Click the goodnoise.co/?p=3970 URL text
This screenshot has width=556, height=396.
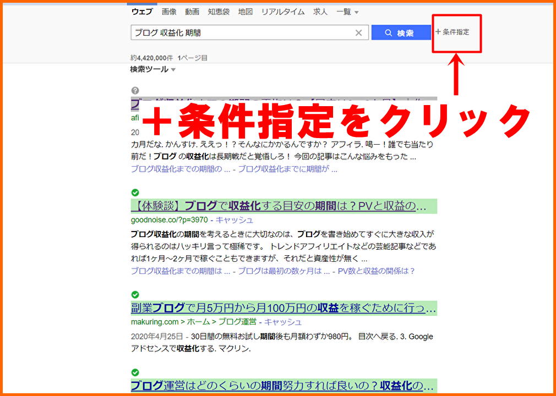pos(169,220)
